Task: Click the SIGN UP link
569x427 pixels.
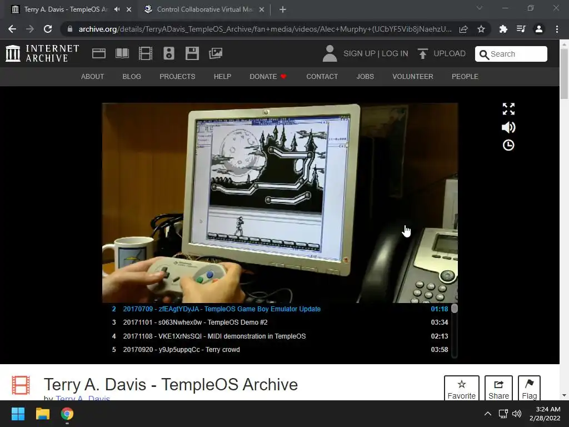Action: 360,54
